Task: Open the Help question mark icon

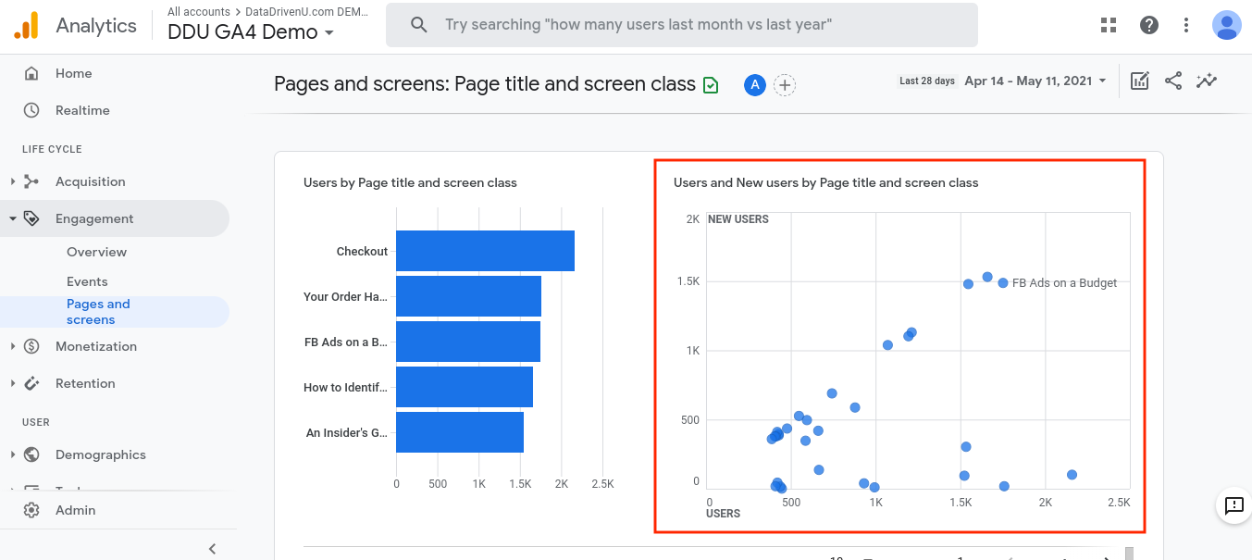Action: [x=1149, y=25]
